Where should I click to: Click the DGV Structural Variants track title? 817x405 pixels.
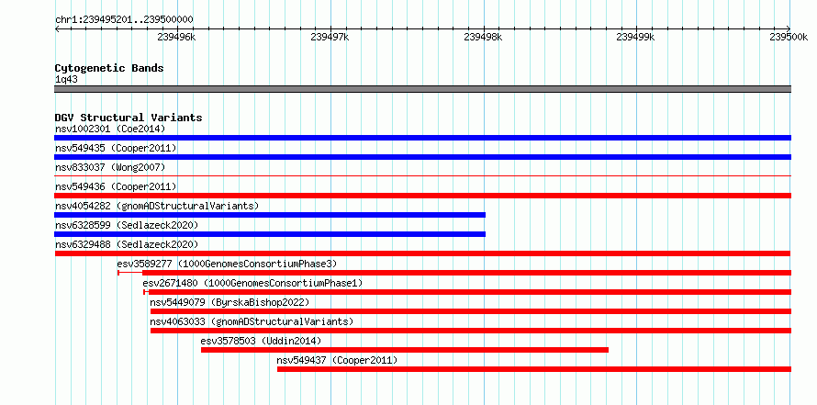[129, 118]
